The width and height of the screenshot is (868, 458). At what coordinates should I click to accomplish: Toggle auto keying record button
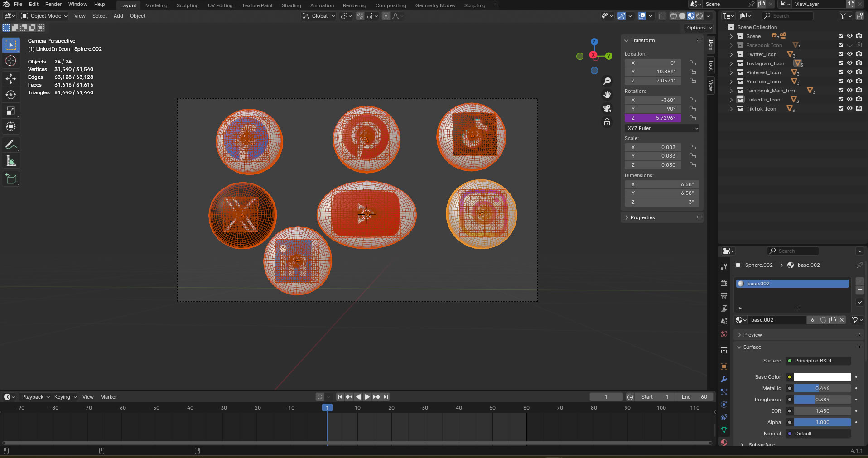coord(319,397)
